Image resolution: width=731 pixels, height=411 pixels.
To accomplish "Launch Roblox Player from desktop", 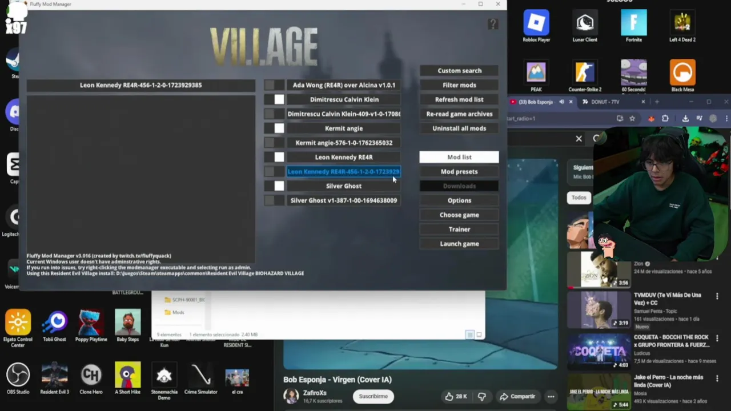I will (x=536, y=26).
